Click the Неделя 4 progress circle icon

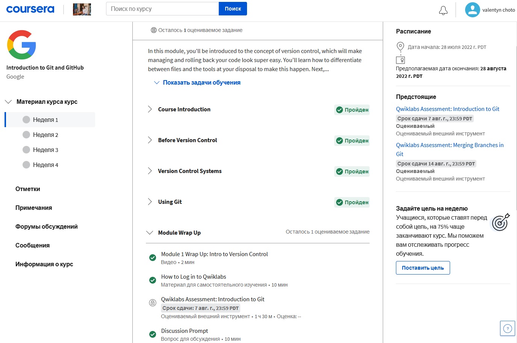[x=26, y=165]
